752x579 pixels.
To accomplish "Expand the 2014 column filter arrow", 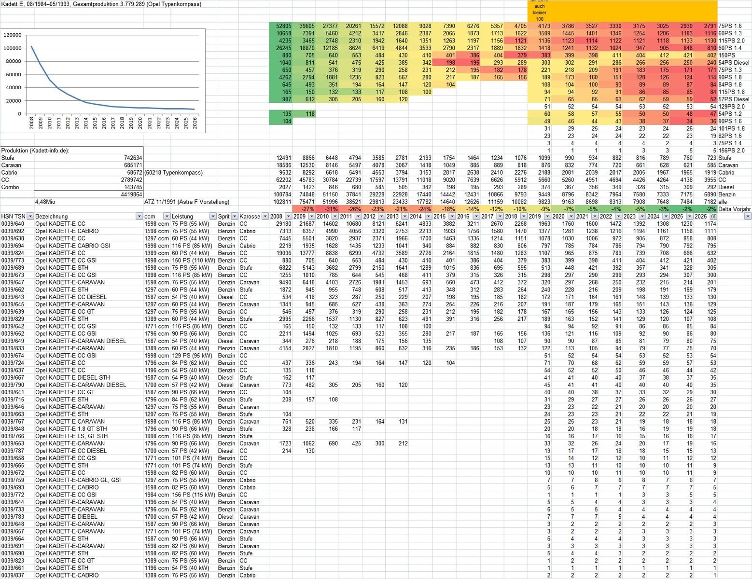I will click(429, 217).
